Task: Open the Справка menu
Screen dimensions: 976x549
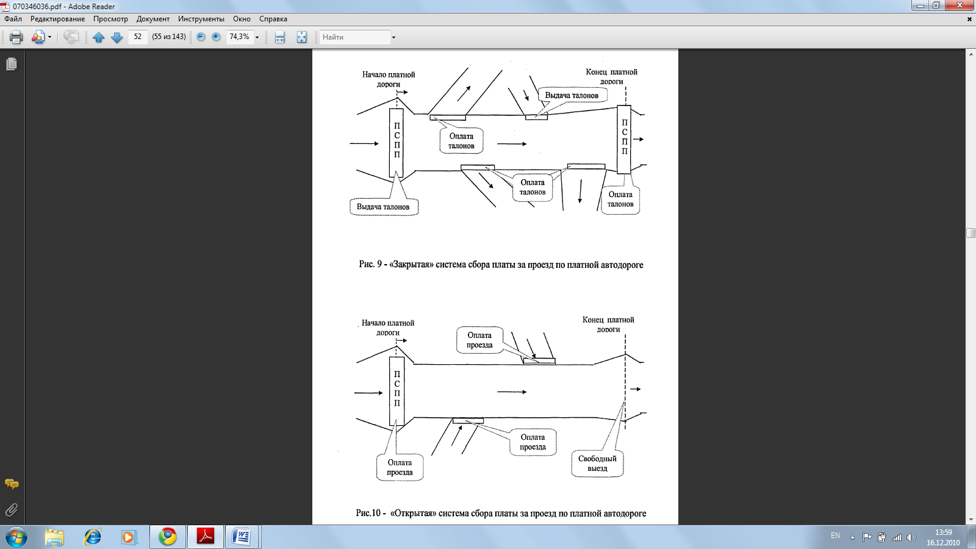Action: 273,19
